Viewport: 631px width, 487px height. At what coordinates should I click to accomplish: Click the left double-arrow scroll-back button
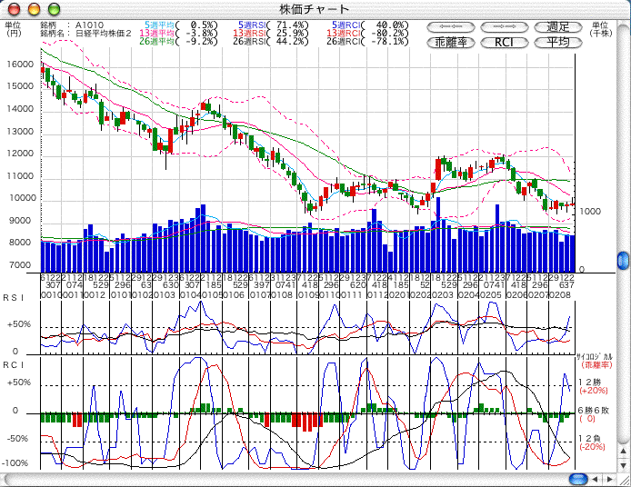pos(451,27)
